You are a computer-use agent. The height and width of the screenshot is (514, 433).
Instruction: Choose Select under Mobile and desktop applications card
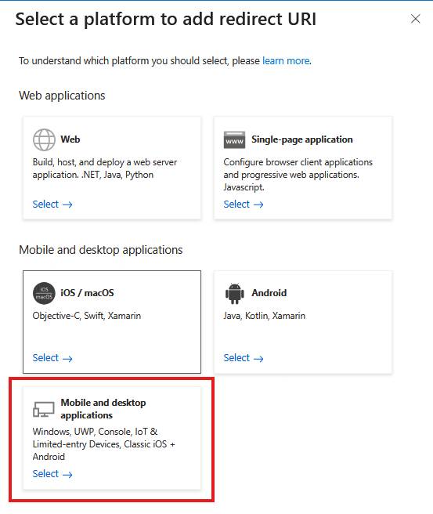tap(52, 474)
